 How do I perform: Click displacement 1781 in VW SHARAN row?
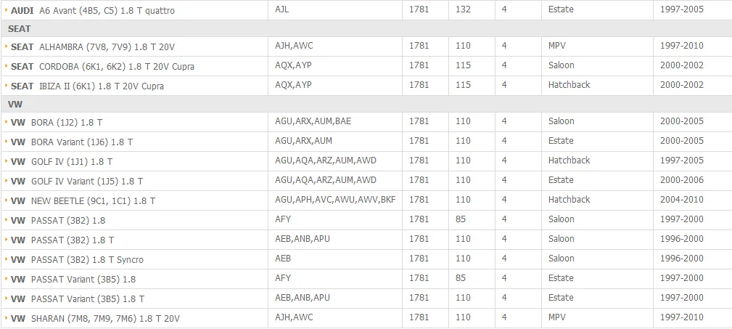[419, 318]
